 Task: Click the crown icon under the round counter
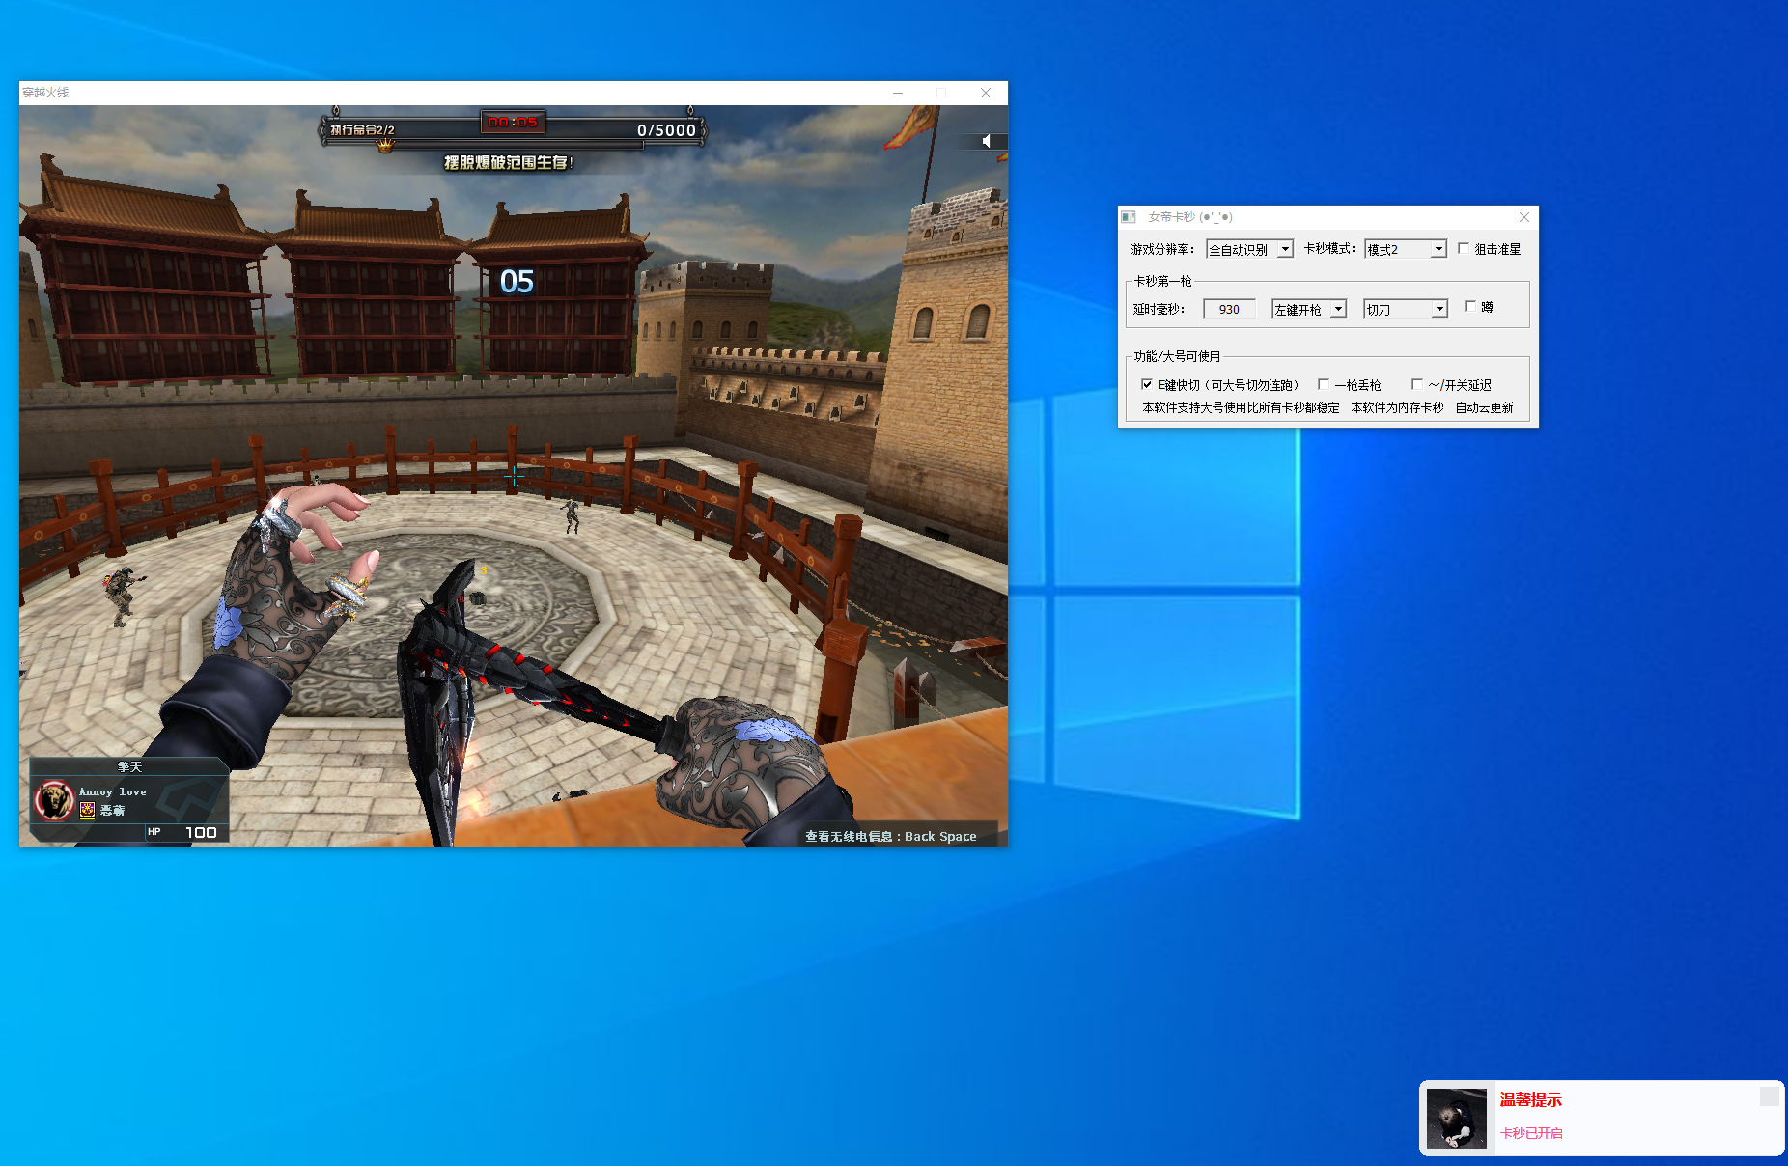(385, 146)
